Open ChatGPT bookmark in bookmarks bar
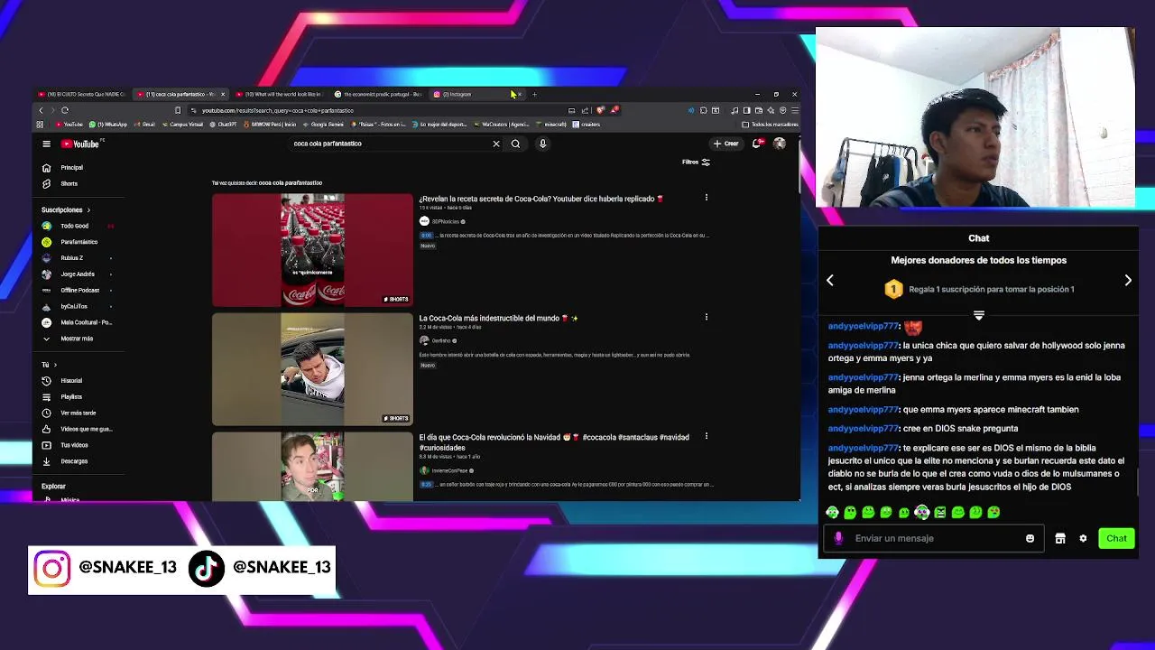This screenshot has height=650, width=1155. click(221, 125)
